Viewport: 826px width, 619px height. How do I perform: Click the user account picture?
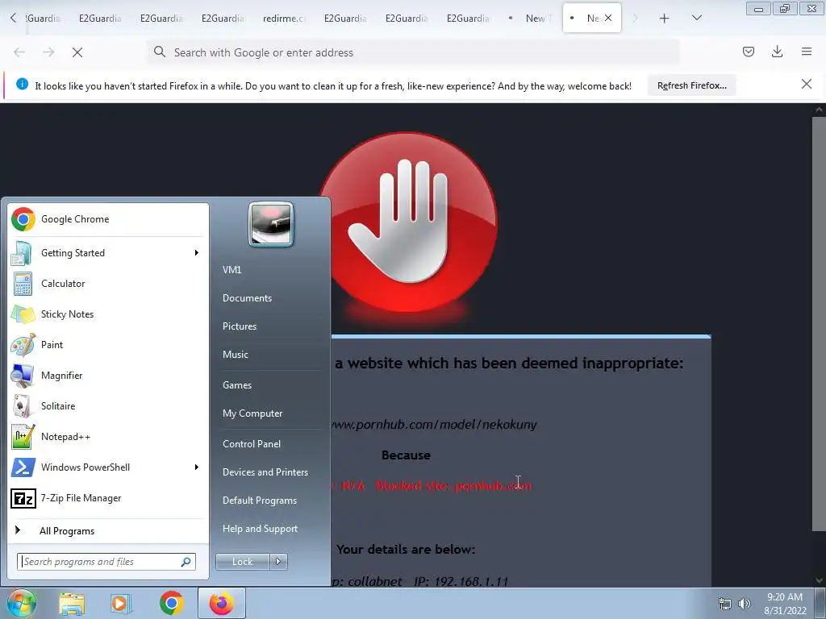pyautogui.click(x=271, y=224)
